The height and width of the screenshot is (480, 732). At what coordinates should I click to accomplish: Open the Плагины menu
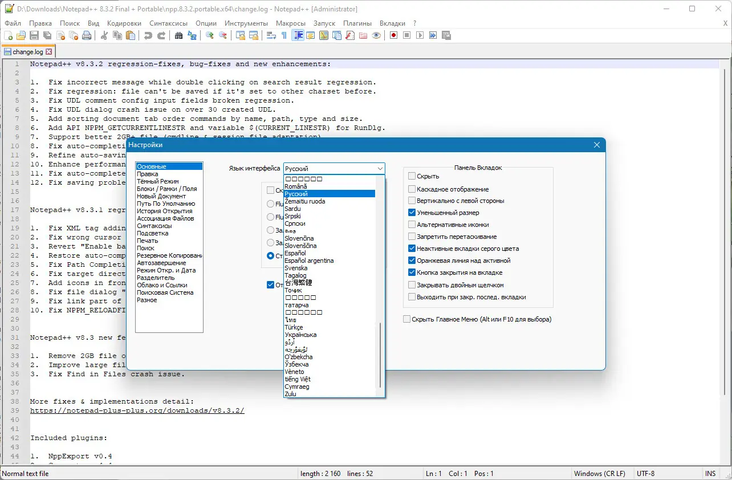(357, 23)
